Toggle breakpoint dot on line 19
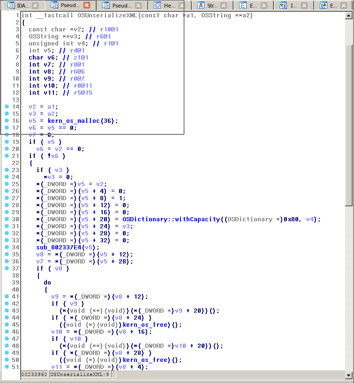 click(7, 142)
